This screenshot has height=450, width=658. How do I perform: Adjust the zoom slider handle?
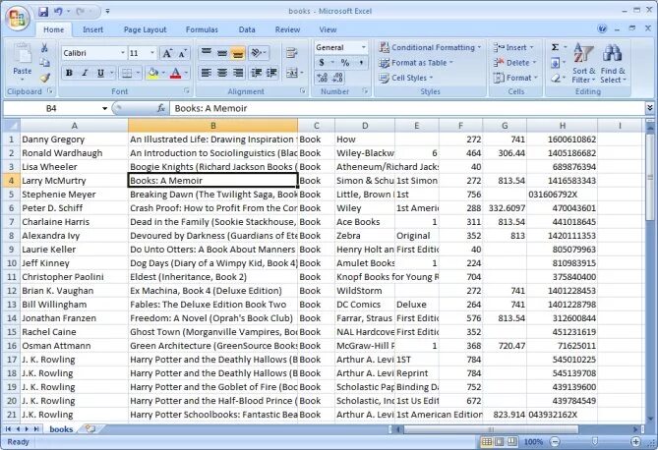[595, 441]
